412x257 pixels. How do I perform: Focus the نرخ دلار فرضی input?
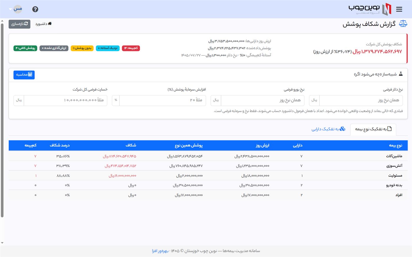361,100
